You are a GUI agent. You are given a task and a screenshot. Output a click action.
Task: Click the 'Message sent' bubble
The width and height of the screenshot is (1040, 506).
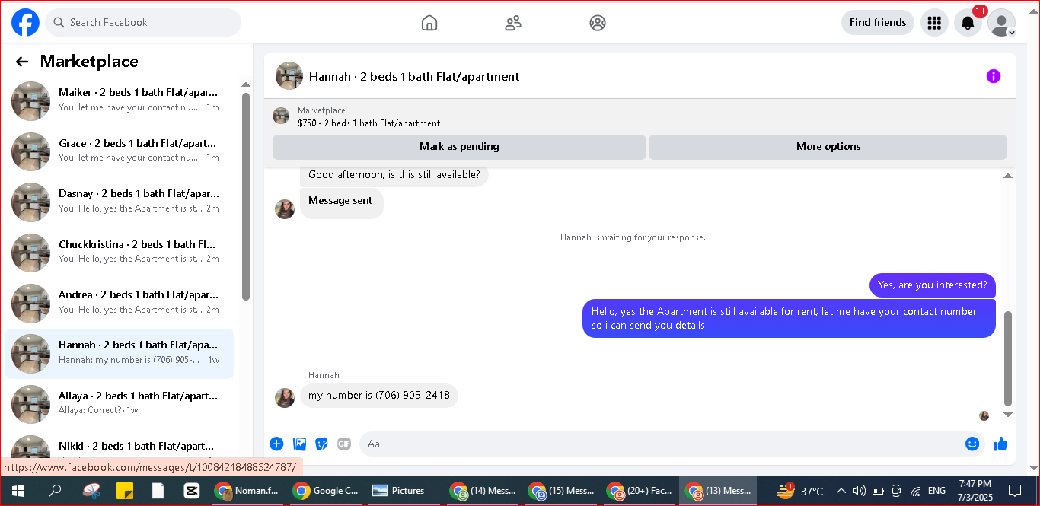pyautogui.click(x=341, y=202)
